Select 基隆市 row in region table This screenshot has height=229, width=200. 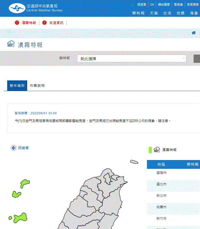[161, 173]
